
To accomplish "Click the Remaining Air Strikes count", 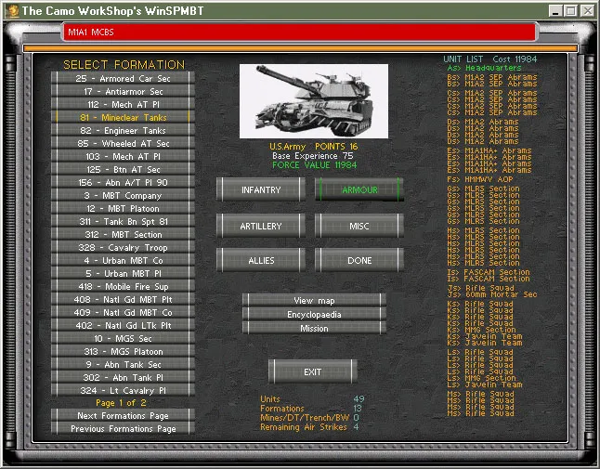I will tap(356, 427).
